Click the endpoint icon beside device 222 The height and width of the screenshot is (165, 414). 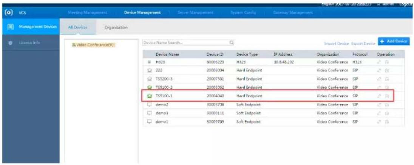point(149,70)
